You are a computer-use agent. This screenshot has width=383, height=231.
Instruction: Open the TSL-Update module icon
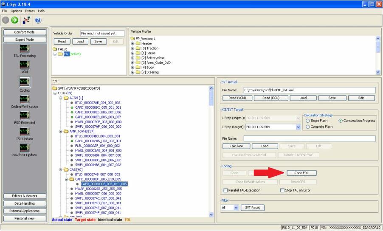25,132
